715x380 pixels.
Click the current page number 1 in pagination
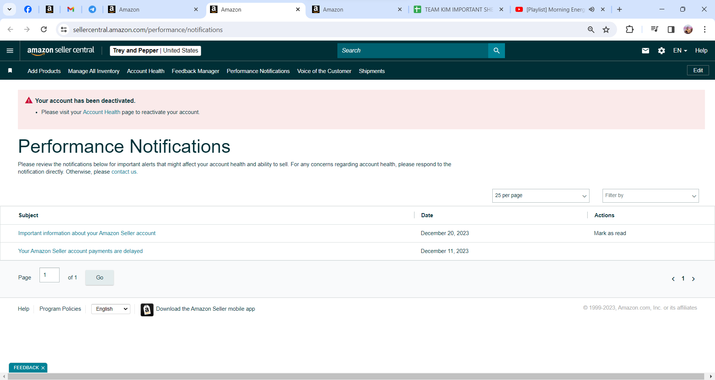[x=683, y=279]
